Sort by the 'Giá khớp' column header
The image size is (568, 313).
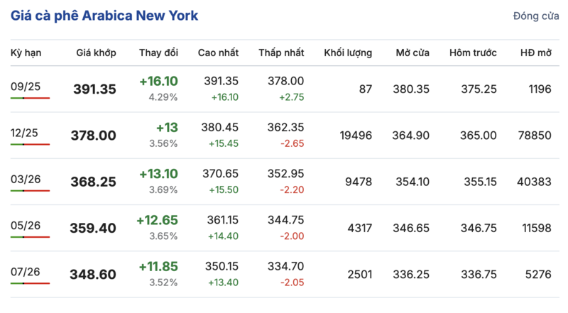click(96, 53)
